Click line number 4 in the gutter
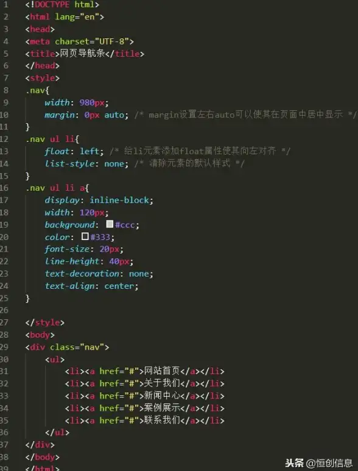The image size is (358, 471). [x=6, y=41]
